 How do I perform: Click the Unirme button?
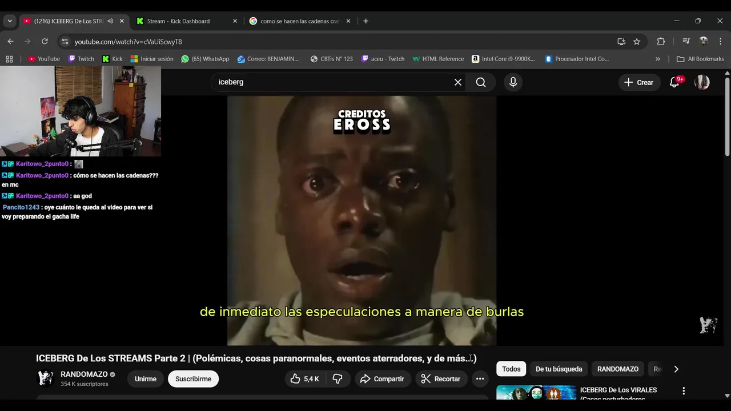pyautogui.click(x=146, y=379)
